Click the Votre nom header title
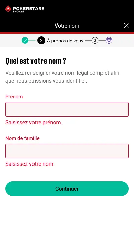 pos(67,26)
